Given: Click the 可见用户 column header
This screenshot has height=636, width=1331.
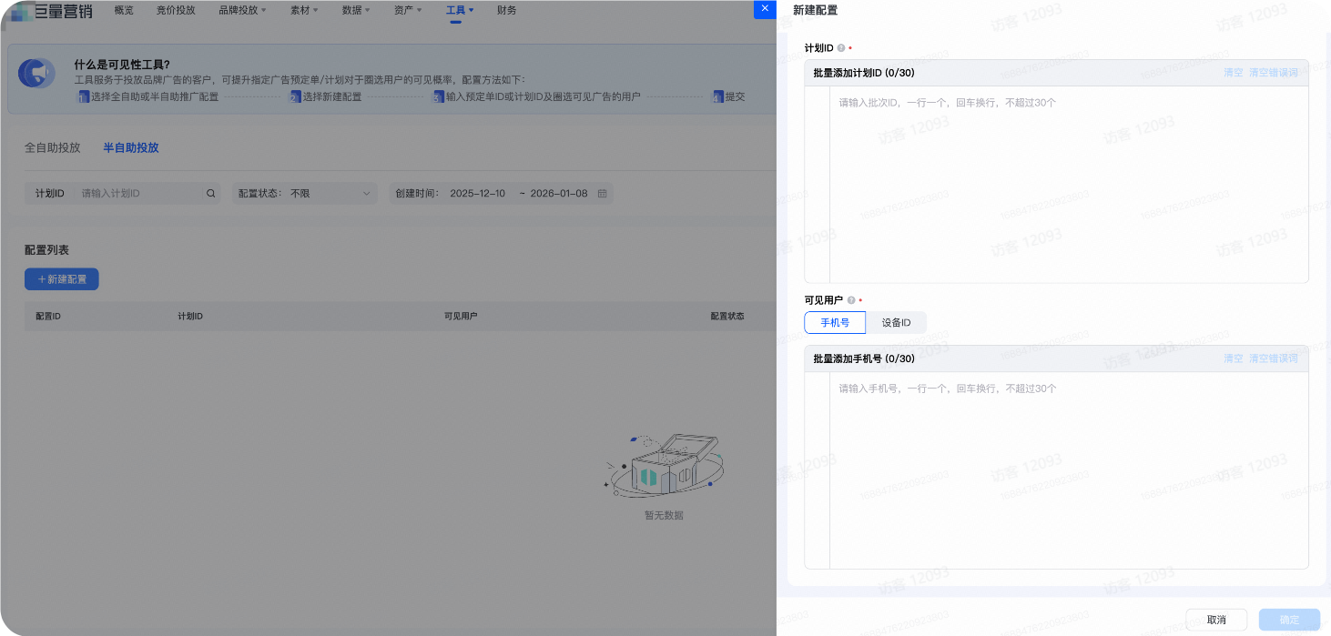Looking at the screenshot, I should point(461,317).
